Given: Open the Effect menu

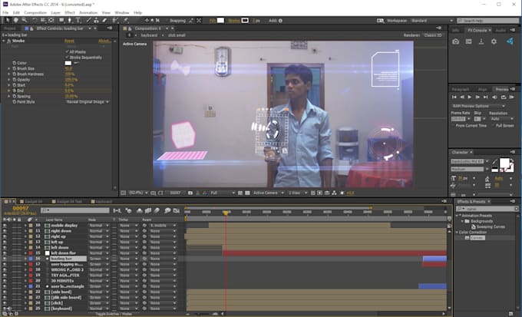Looking at the screenshot, I should [70, 12].
